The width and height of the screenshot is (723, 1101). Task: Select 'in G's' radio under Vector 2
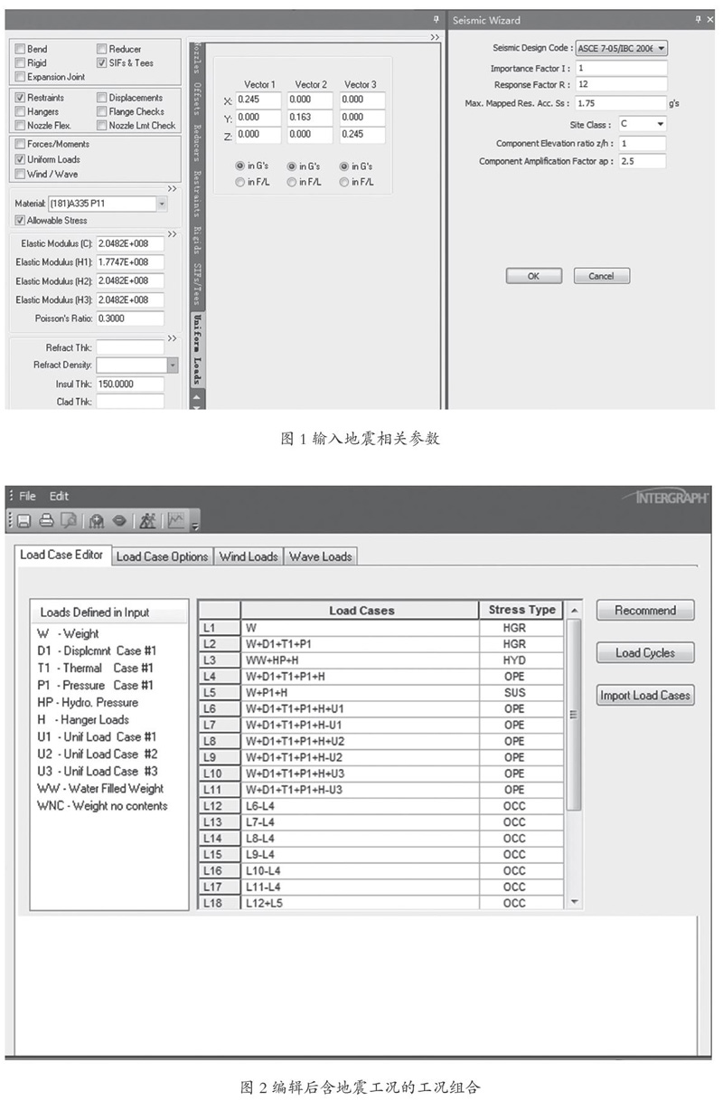tap(292, 166)
